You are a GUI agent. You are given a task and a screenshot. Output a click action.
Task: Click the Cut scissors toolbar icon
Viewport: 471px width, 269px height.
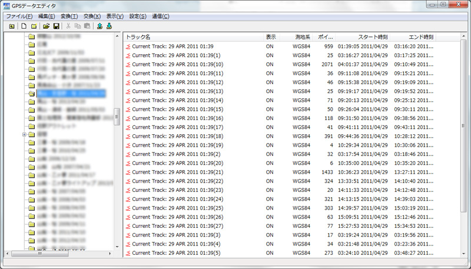(x=69, y=26)
